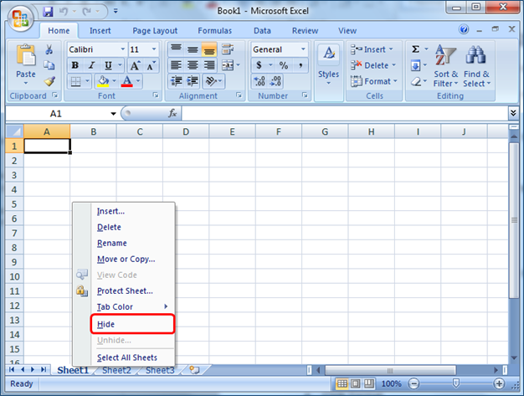Decrease indent

tap(177, 81)
